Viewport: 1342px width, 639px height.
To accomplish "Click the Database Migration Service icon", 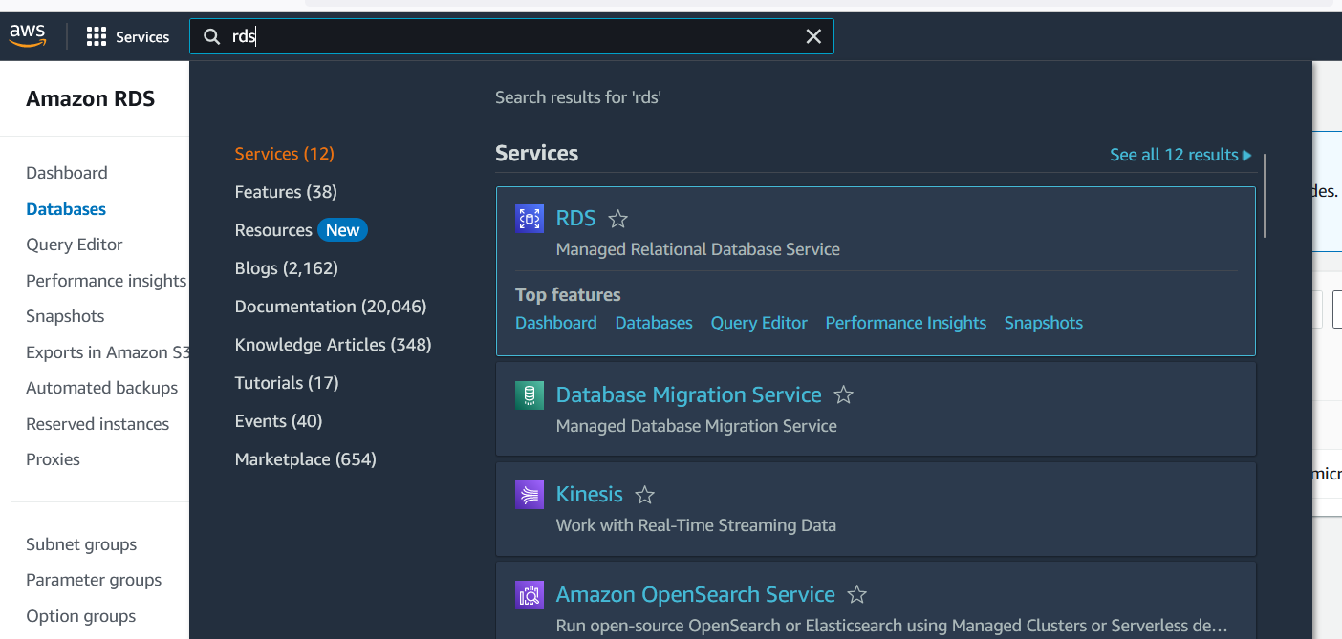I will tap(530, 395).
